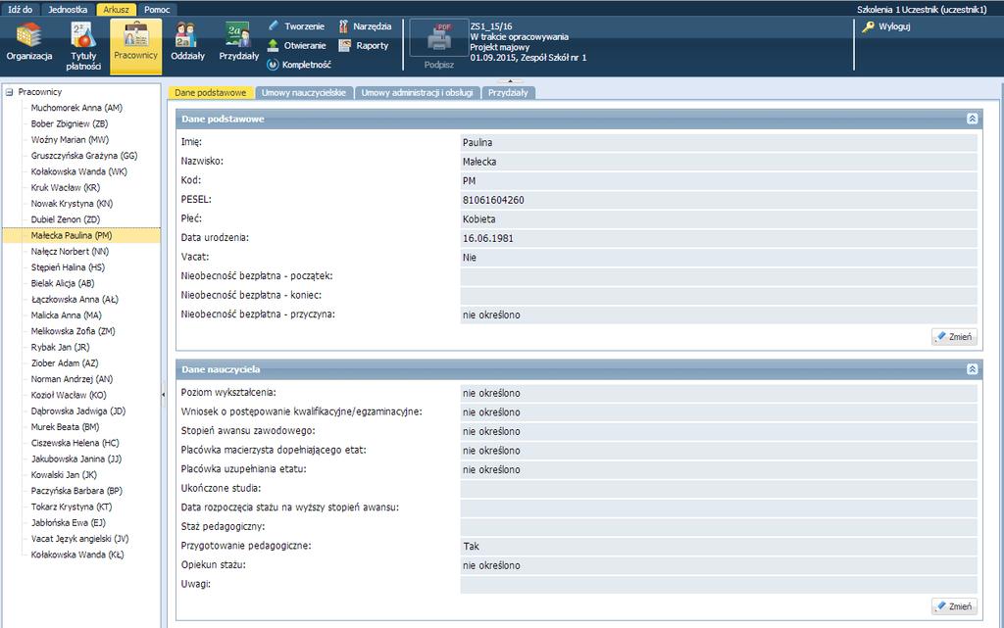Select the Arkusz menu tab

pyautogui.click(x=116, y=10)
